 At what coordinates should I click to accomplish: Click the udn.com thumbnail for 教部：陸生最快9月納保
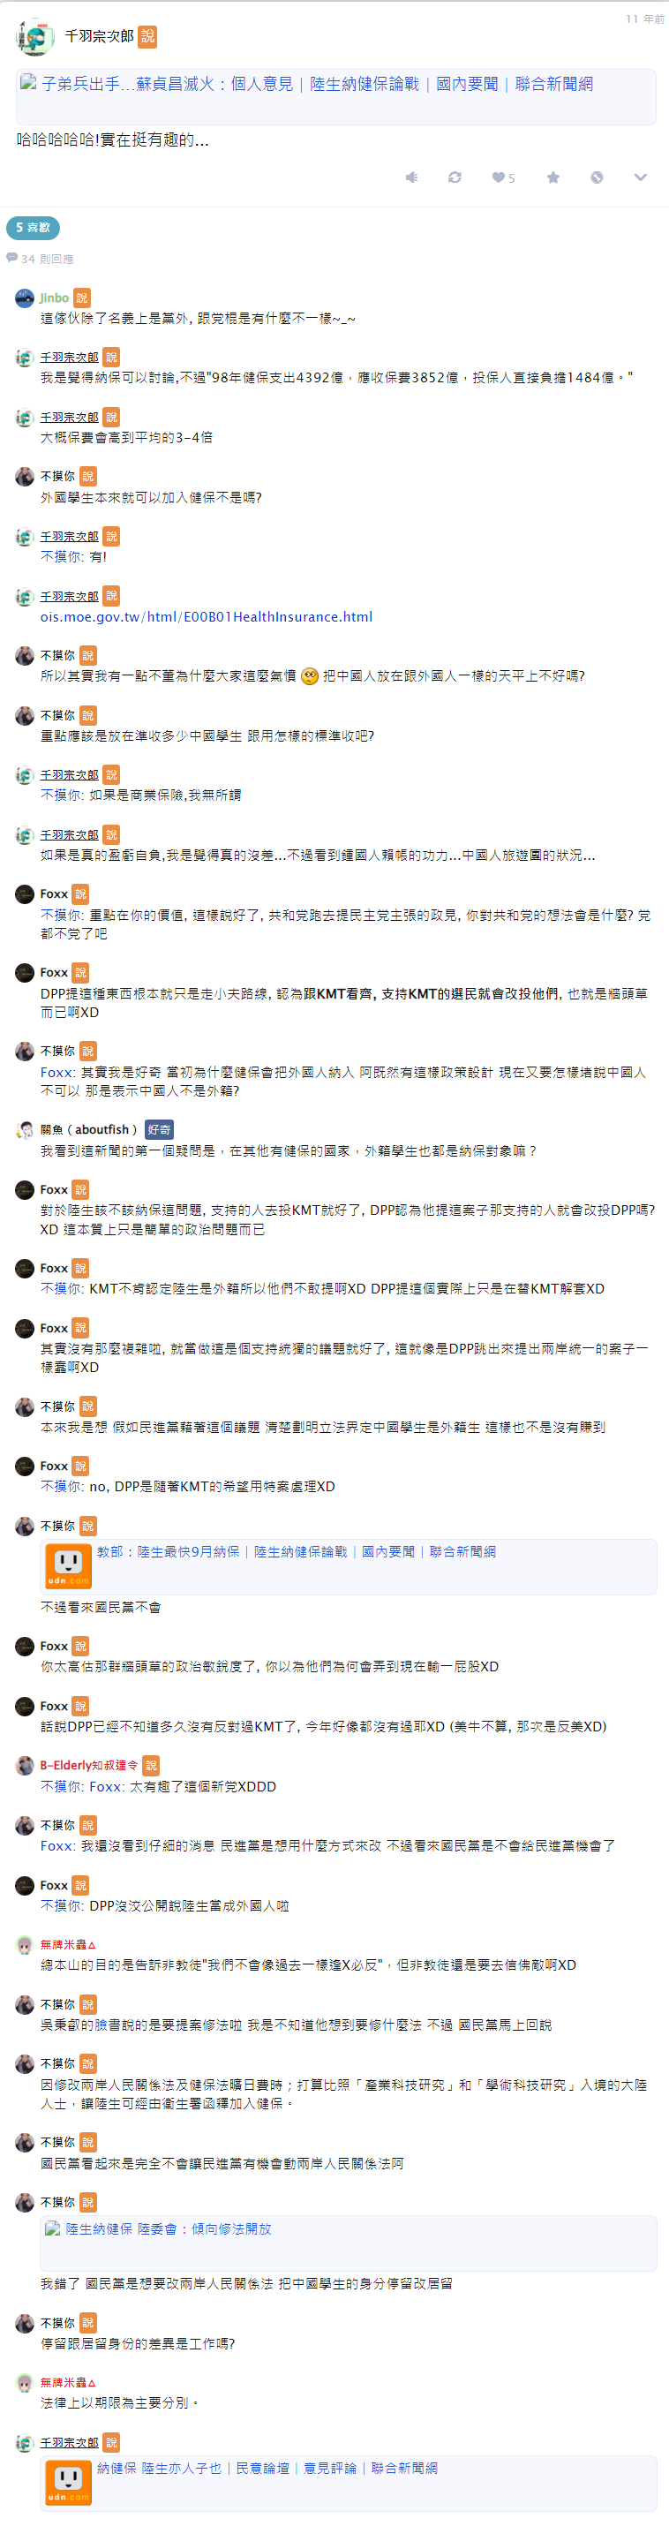click(69, 1564)
